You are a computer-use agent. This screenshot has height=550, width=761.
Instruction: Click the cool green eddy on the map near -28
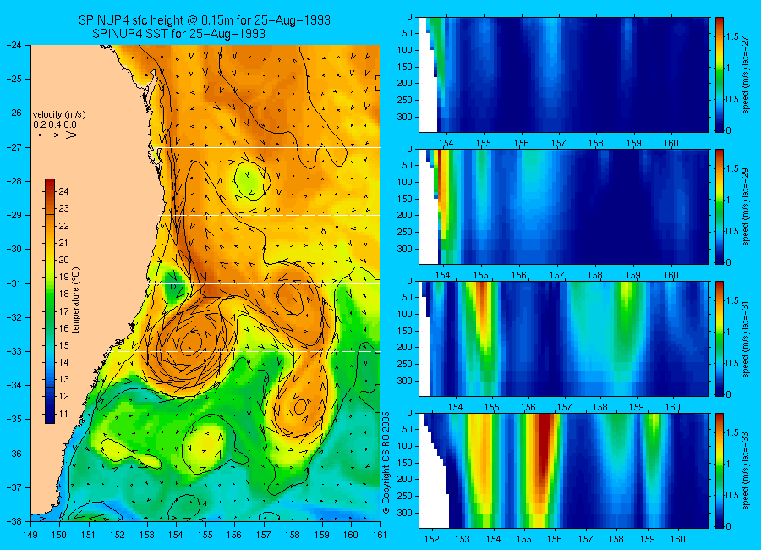pyautogui.click(x=251, y=179)
